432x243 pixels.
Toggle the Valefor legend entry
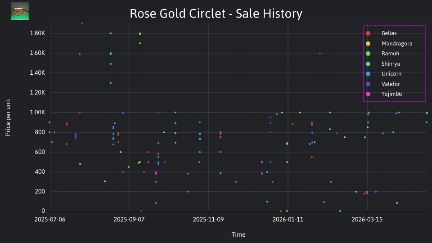[x=391, y=84]
